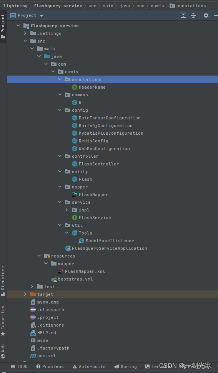Select the util package row
The height and width of the screenshot is (373, 218).
pyautogui.click(x=112, y=225)
